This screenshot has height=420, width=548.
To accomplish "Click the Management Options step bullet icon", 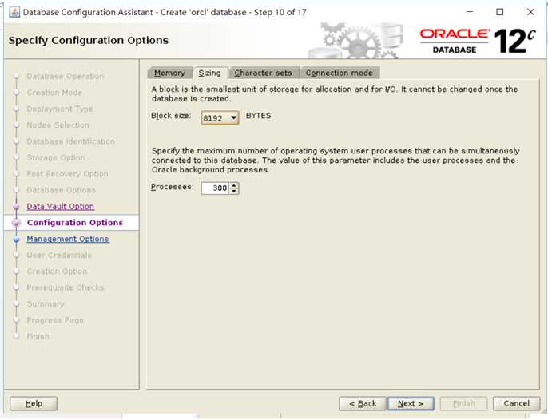I will click(x=16, y=240).
